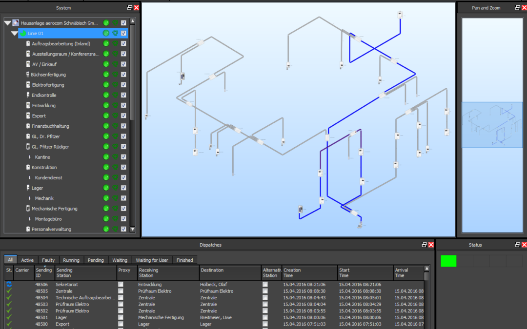Collapse the Linie 01 branch
Screen dimensions: 527x329
(x=14, y=33)
